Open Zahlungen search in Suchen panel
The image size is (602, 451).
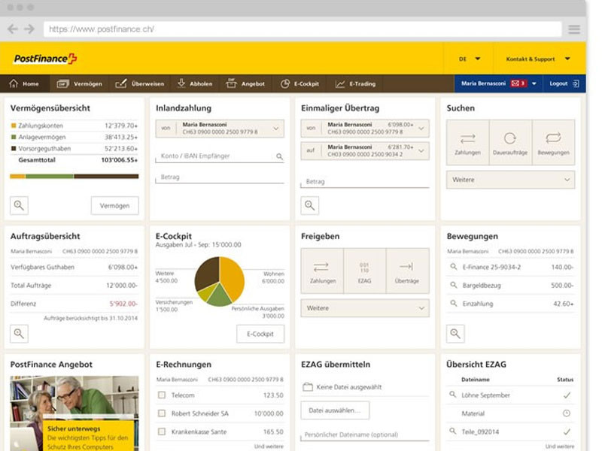[x=467, y=143]
